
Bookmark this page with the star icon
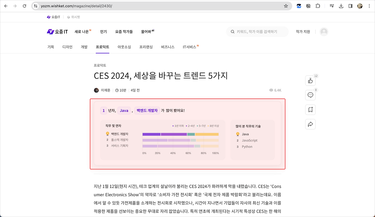(x=286, y=6)
